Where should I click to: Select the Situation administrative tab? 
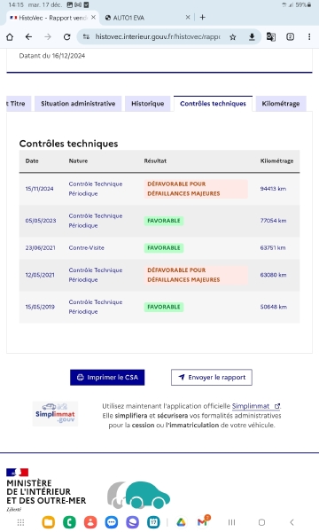tap(78, 104)
